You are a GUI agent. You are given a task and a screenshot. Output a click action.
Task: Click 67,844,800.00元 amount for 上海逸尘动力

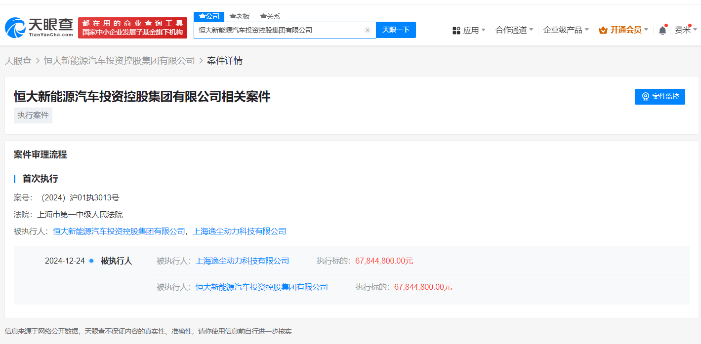point(384,261)
